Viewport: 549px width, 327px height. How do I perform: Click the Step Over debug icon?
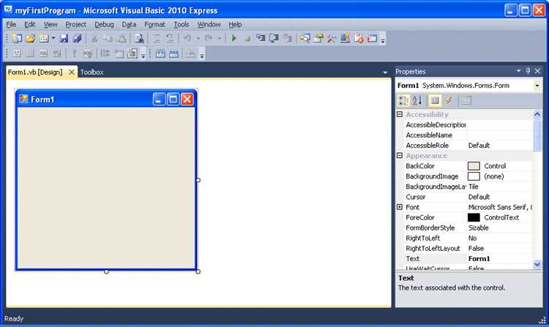pos(274,39)
